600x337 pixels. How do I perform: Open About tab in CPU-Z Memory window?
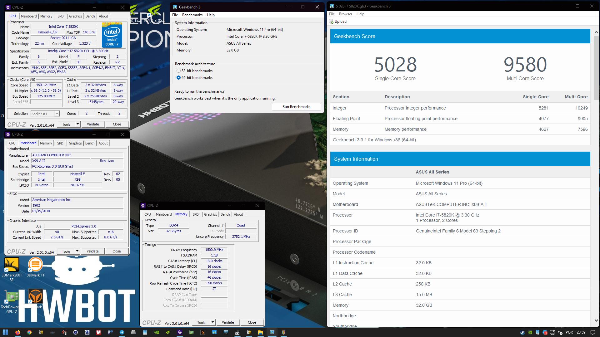point(238,214)
